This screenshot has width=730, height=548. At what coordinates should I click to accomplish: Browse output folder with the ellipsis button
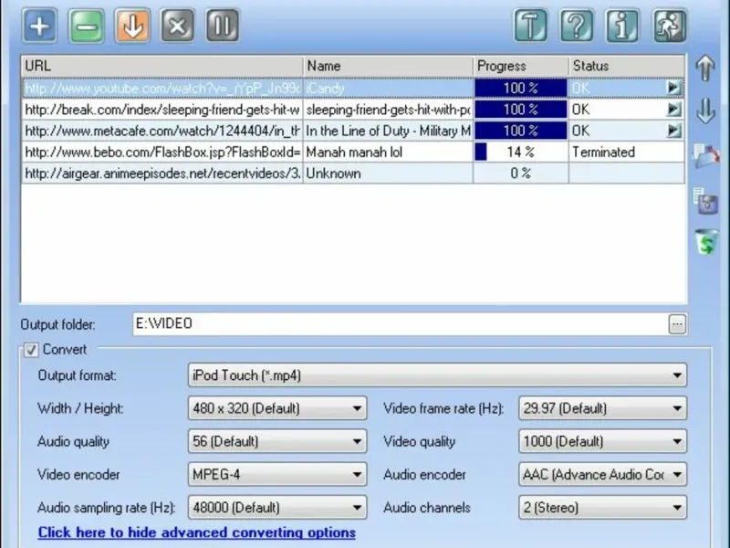677,324
